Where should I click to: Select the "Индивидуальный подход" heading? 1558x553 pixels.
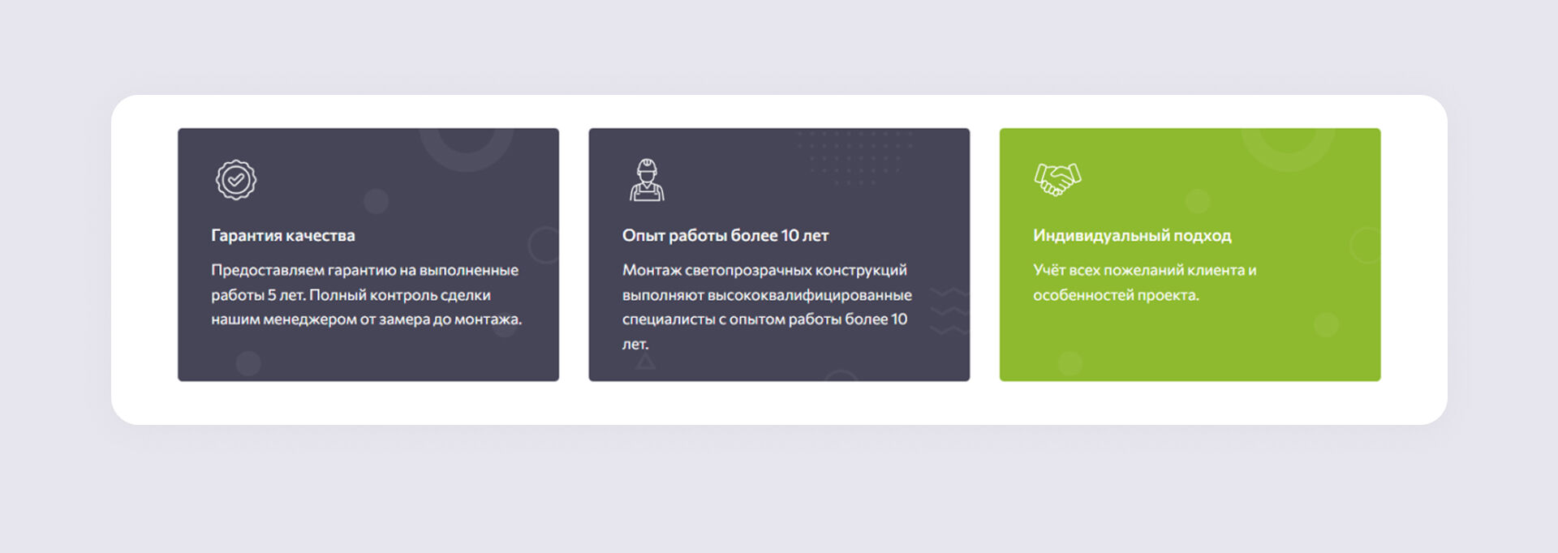point(1131,236)
